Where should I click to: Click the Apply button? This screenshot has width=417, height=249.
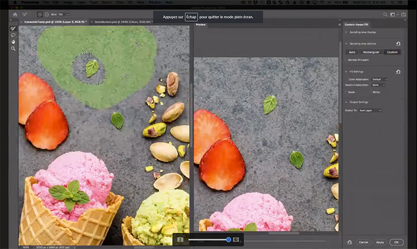tap(380, 242)
